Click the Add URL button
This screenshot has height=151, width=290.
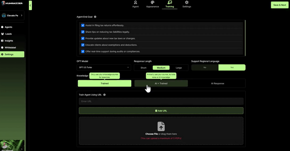pos(161,111)
